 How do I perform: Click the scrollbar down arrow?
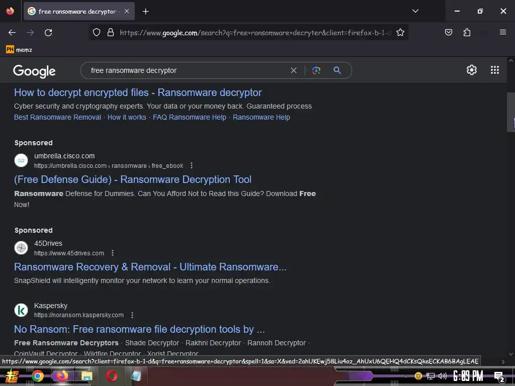click(511, 354)
